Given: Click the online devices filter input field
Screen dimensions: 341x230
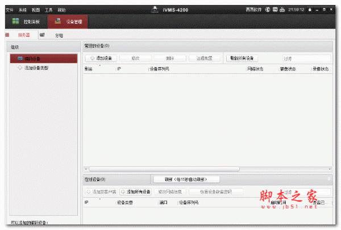Looking at the screenshot, I should pyautogui.click(x=306, y=192).
